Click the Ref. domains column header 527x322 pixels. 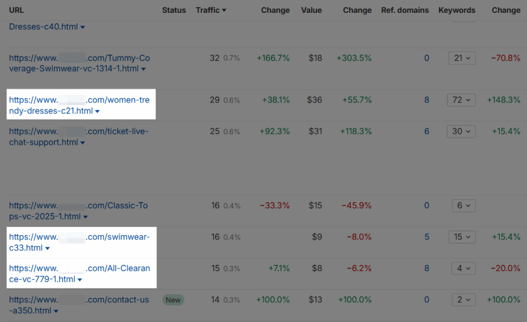405,10
